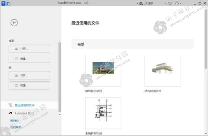Click the recent files icon in sidebar
Image resolution: width=208 pixels, height=136 pixels.
tap(10, 105)
